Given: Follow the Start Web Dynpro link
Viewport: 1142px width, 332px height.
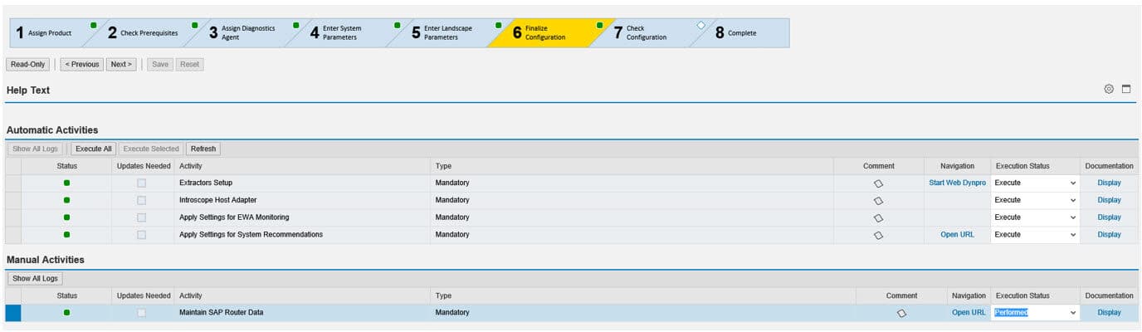Looking at the screenshot, I should coord(957,183).
